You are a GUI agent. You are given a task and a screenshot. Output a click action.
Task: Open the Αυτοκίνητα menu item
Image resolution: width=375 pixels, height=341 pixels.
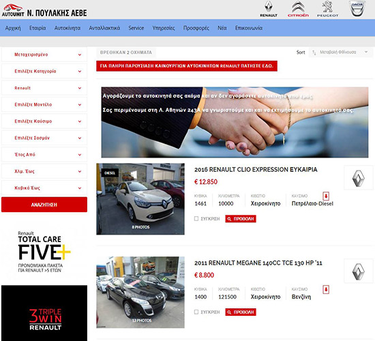coord(67,28)
